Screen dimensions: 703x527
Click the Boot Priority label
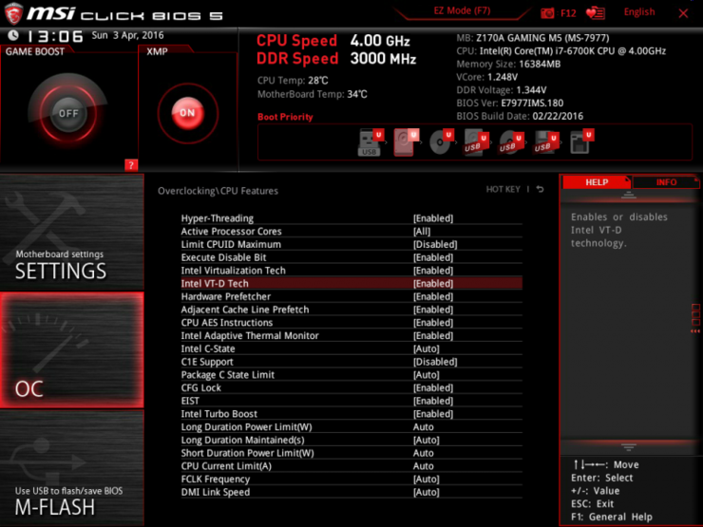pyautogui.click(x=285, y=117)
